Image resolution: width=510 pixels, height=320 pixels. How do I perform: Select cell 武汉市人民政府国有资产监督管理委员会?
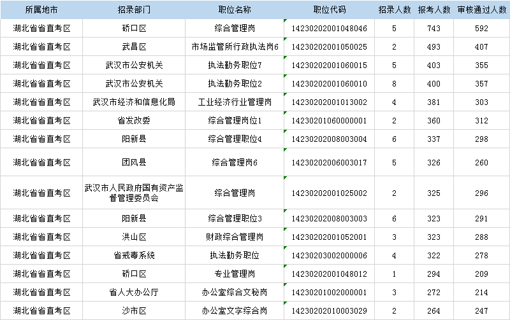134,193
